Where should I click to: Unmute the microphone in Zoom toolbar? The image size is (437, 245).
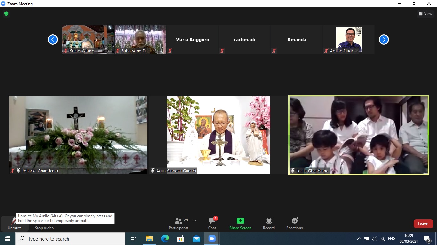coord(14,224)
